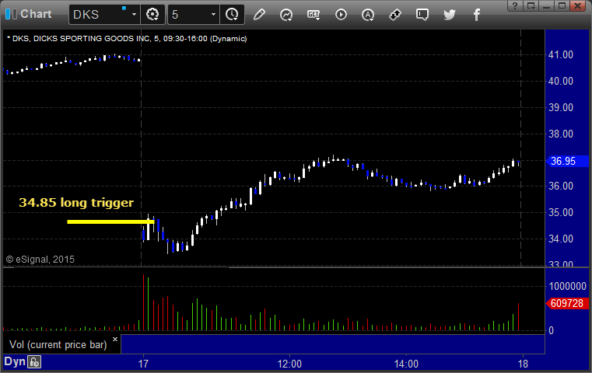The width and height of the screenshot is (592, 373).
Task: Select the pencil drawing tools icon
Action: click(x=259, y=15)
